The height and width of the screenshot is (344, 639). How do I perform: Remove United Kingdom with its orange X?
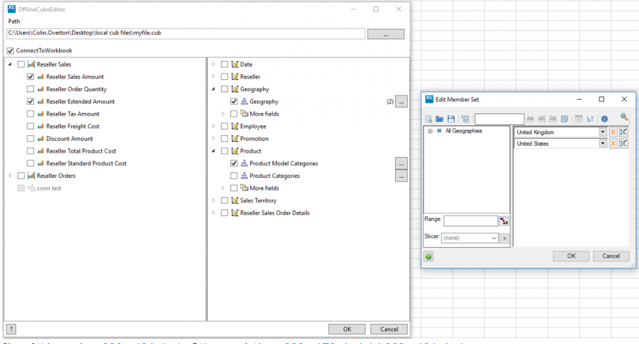click(614, 132)
